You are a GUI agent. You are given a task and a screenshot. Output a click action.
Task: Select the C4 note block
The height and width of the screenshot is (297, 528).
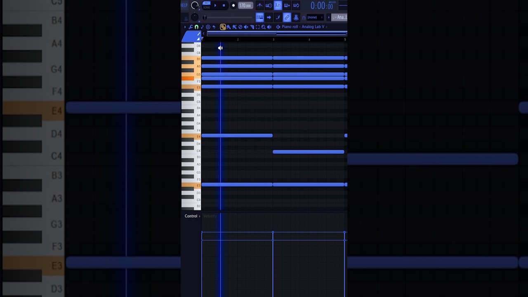coord(309,152)
